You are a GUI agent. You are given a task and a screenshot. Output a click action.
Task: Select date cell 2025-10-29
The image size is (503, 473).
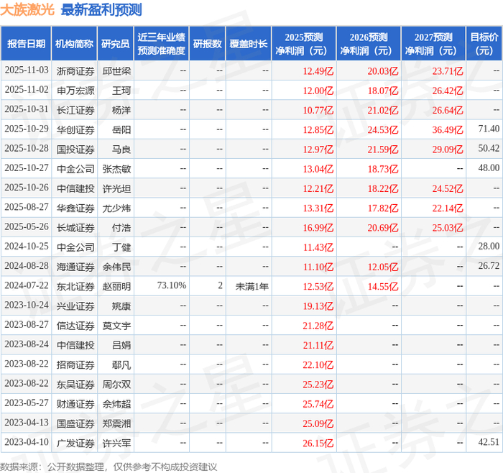tap(27, 129)
